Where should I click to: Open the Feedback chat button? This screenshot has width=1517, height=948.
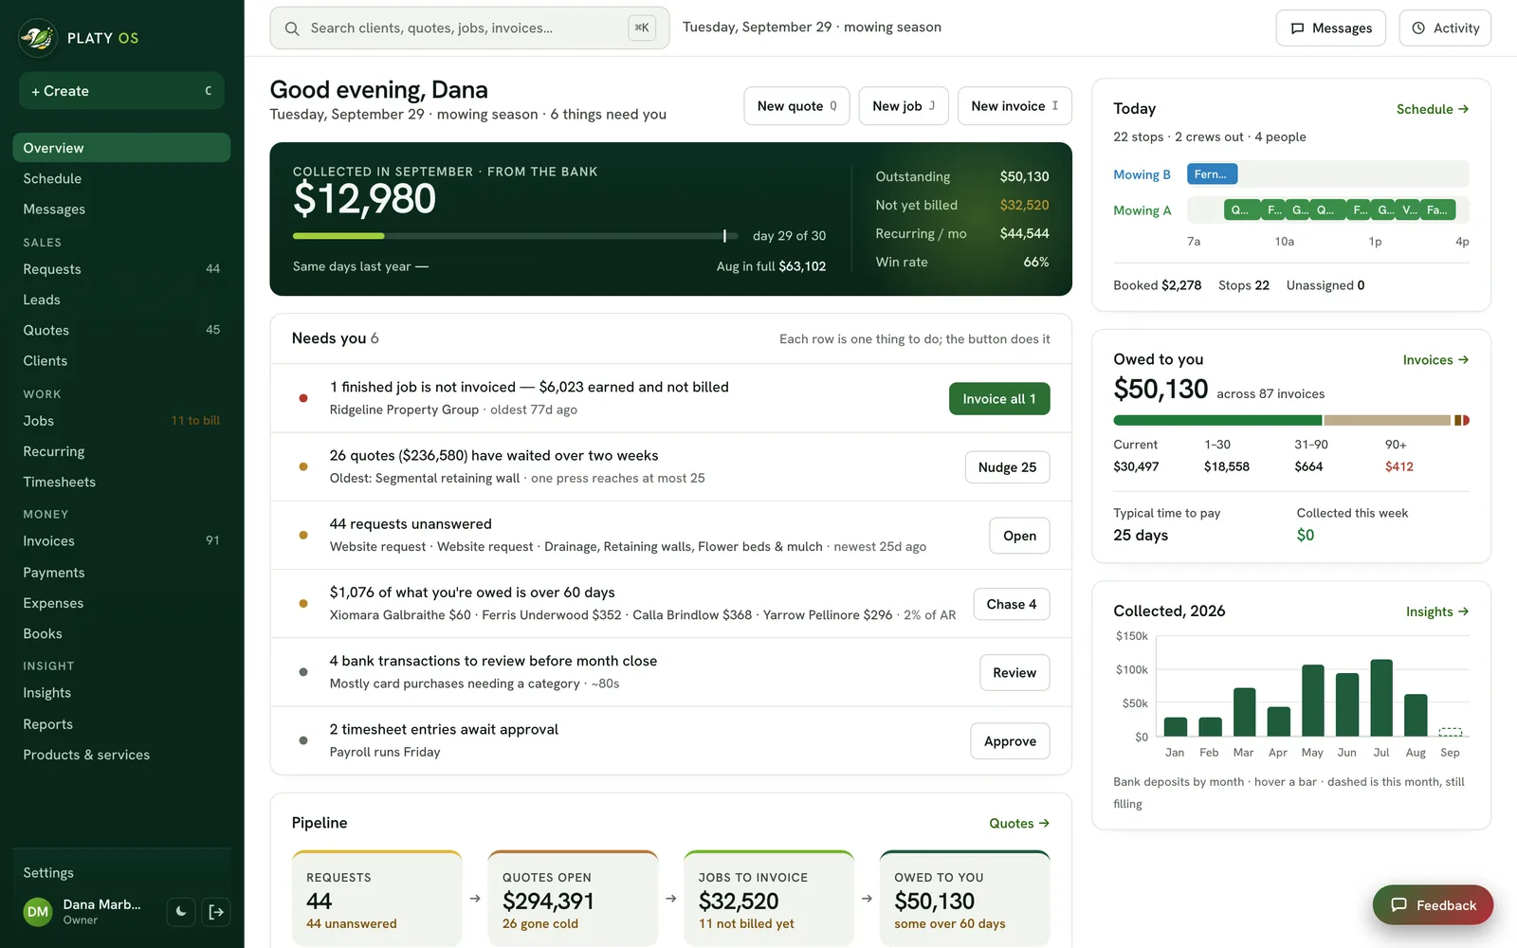click(1433, 905)
